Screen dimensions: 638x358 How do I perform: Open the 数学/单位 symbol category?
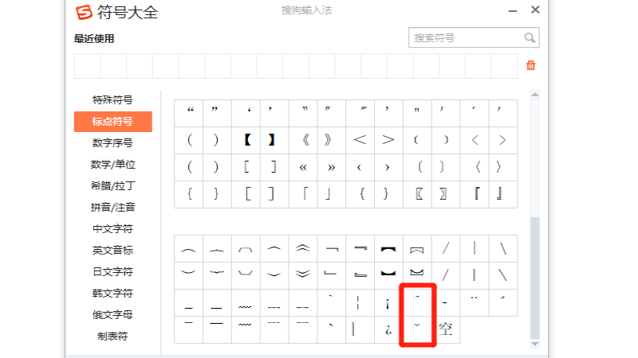[x=112, y=165]
